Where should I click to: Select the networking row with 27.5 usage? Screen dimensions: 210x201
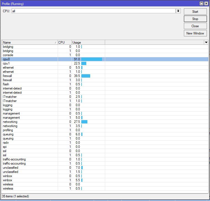tap(105, 122)
